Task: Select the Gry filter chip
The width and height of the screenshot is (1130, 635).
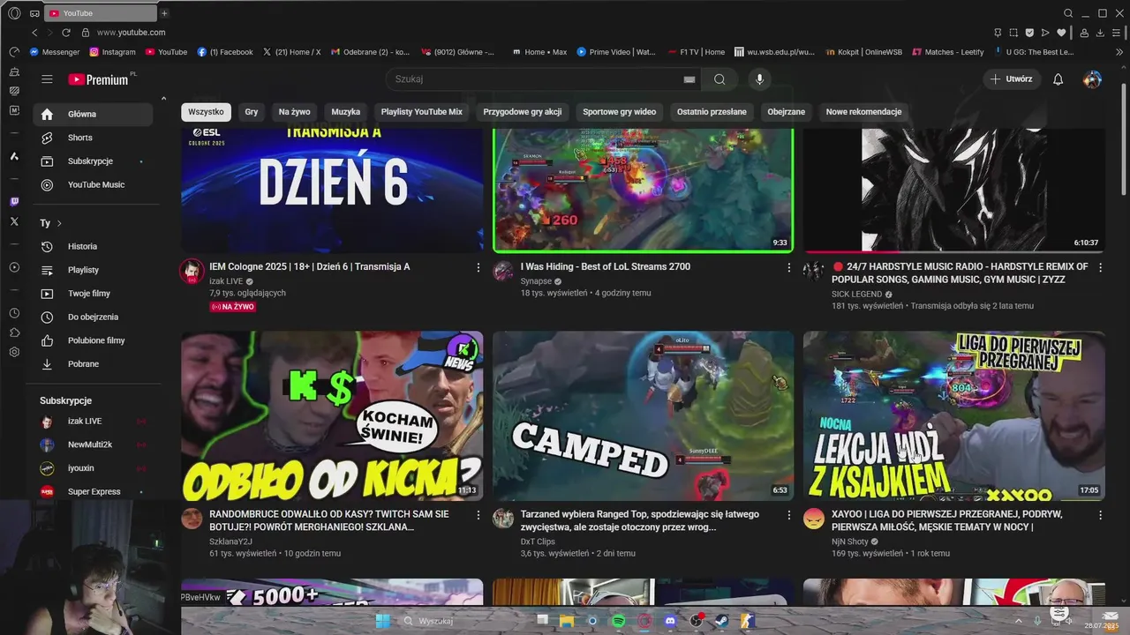Action: [x=252, y=112]
